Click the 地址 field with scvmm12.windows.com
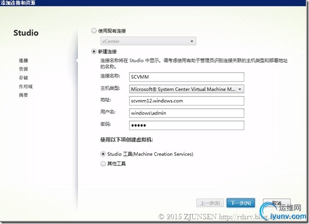The width and height of the screenshot is (309, 224). [x=187, y=101]
